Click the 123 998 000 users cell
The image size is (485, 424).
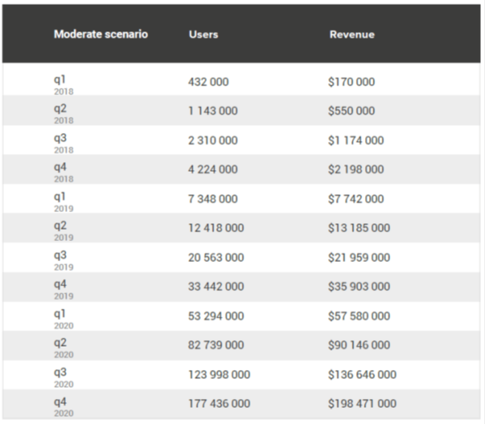(x=219, y=375)
